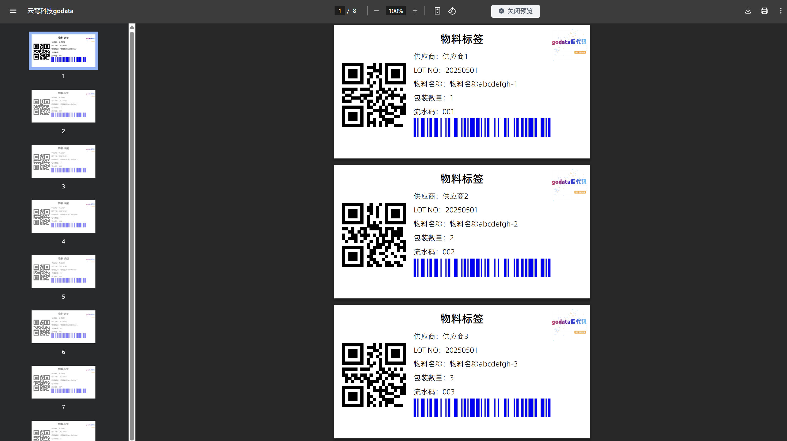This screenshot has width=787, height=441.
Task: Click 物料名称abcdefgh-2 text
Action: pos(484,224)
